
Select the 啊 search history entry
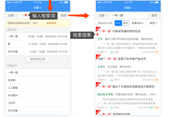pos(38,44)
